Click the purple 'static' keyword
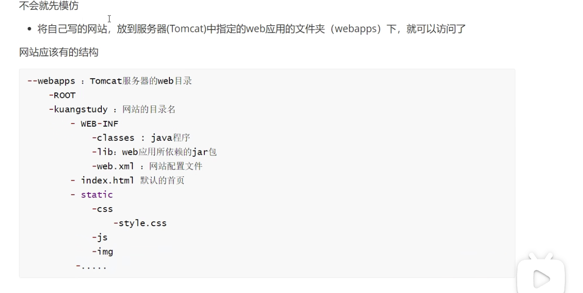This screenshot has height=293, width=583. [97, 195]
